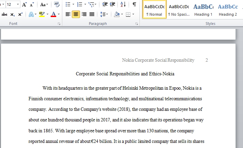This screenshot has width=243, height=148.
Task: Expand Bullets dropdown arrow
Action: tap(73, 4)
